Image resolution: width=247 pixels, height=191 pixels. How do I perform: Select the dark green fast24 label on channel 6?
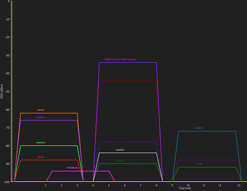pos(120,160)
